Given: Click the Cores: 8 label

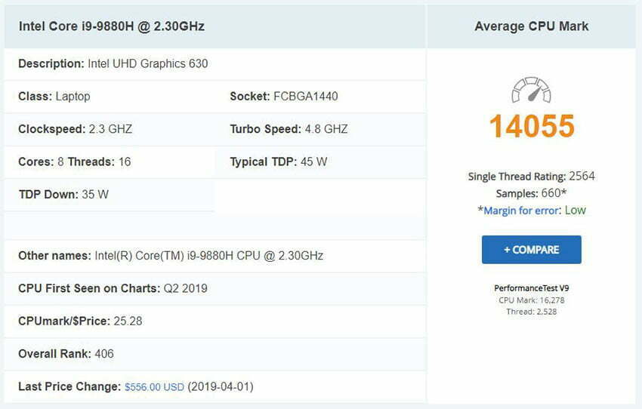Looking at the screenshot, I should tap(41, 162).
